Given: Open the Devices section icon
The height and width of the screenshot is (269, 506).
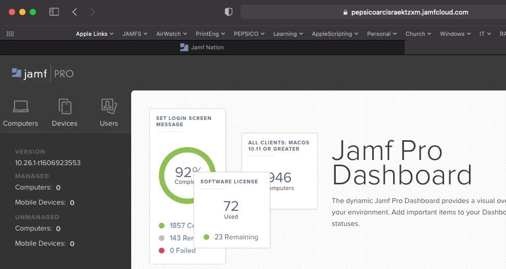Looking at the screenshot, I should coord(65,106).
